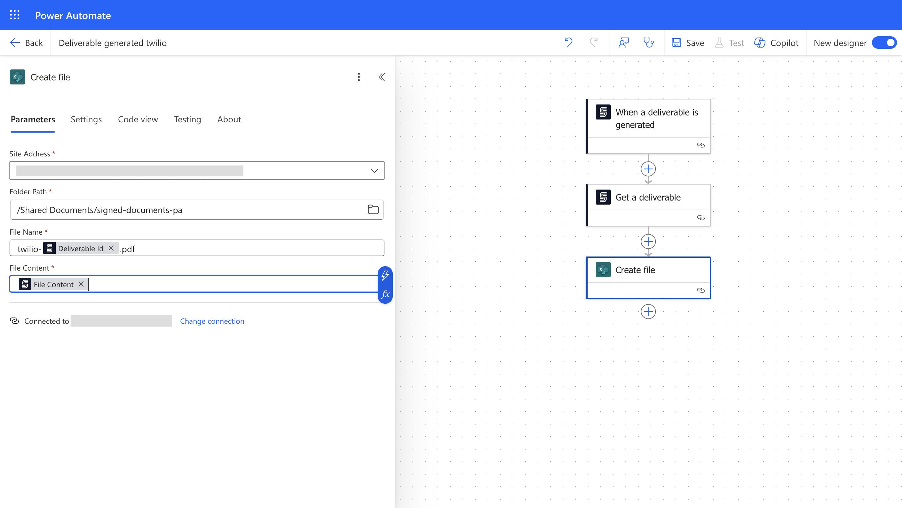Click the Undo arrow icon
The image size is (902, 508).
click(x=568, y=43)
